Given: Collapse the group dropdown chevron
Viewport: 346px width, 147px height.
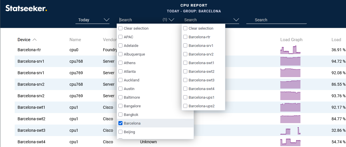Looking at the screenshot, I should pos(172,20).
